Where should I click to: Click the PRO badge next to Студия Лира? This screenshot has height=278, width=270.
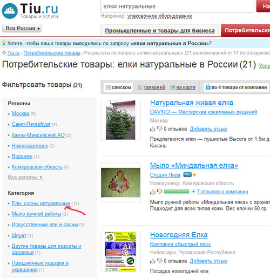click(187, 174)
